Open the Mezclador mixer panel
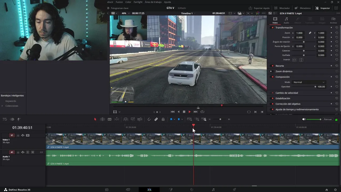The height and width of the screenshot is (192, 341). point(282,8)
